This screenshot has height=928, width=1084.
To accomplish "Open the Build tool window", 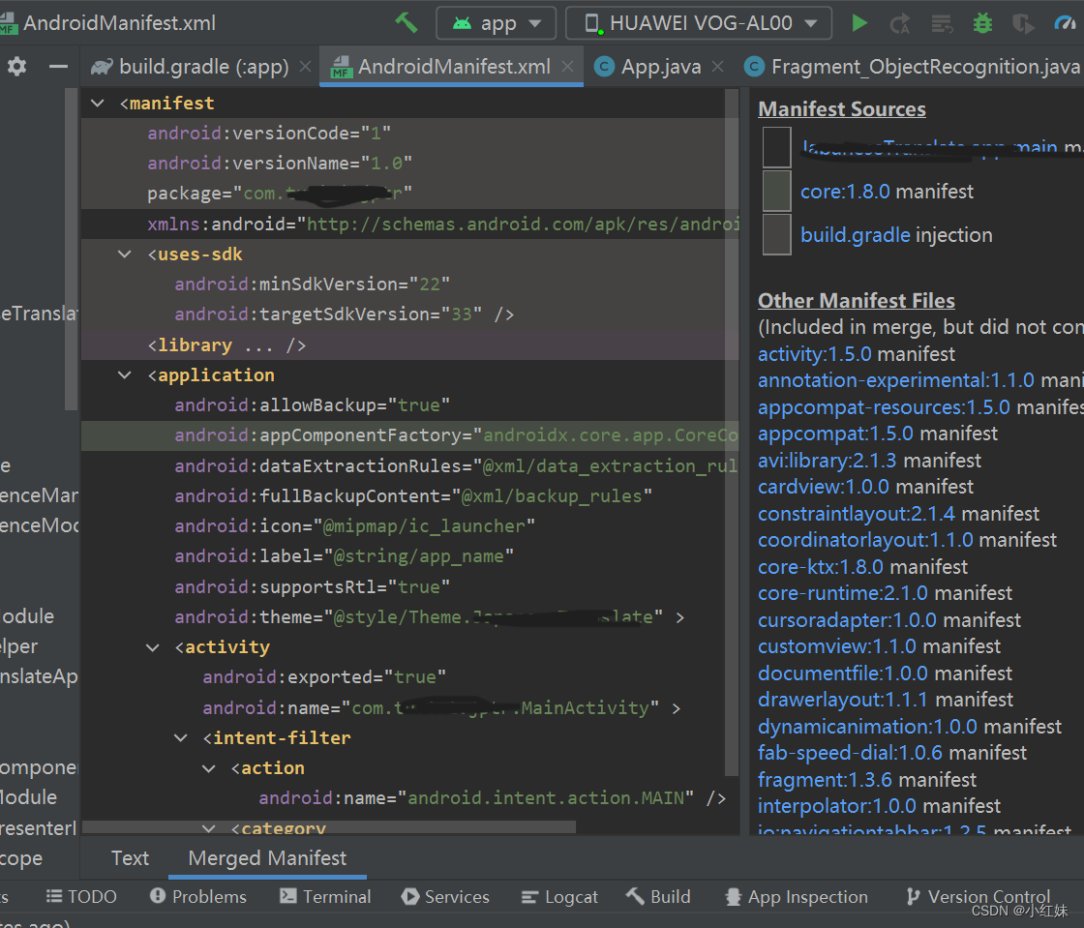I will coord(658,897).
